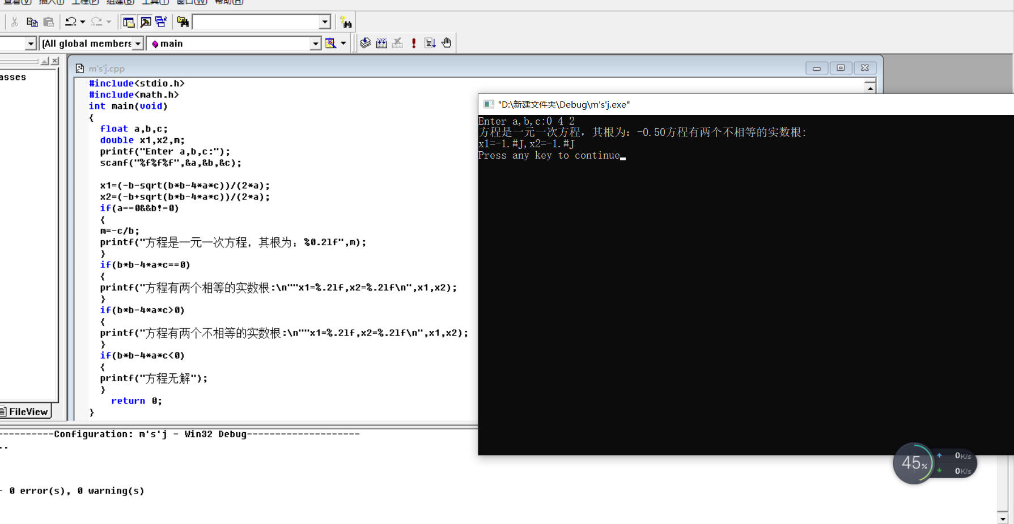
Task: Click the Stop Build icon
Action: [397, 43]
